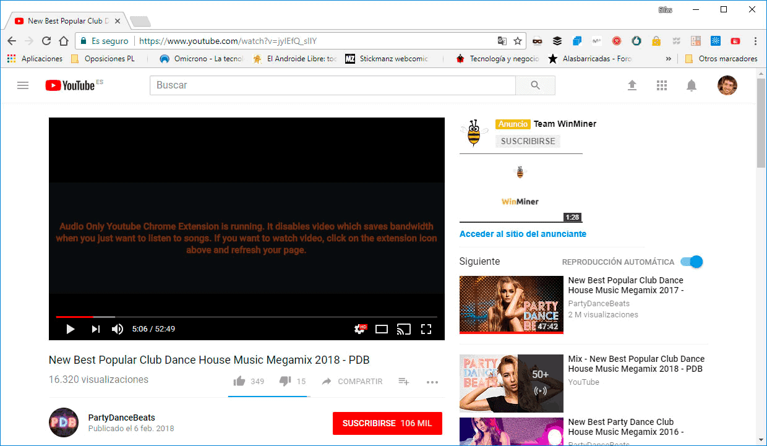This screenshot has width=767, height=446.
Task: Open the Omicrono bookmark
Action: pyautogui.click(x=202, y=59)
